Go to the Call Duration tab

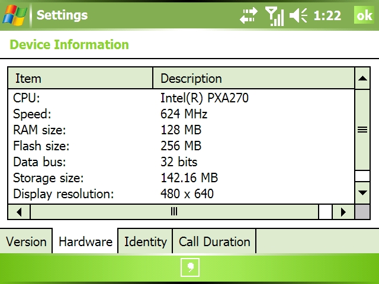click(x=214, y=241)
